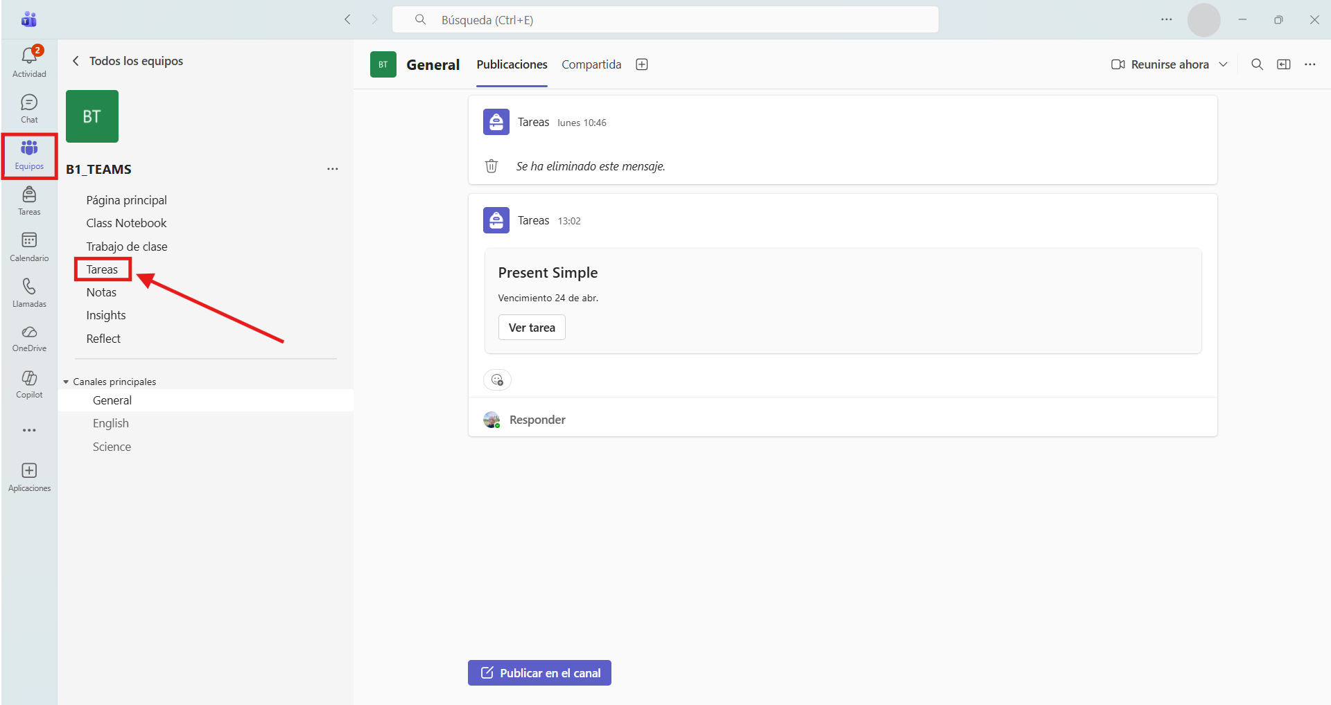Screen dimensions: 1331x705
Task: Click Tareas app avatar on 13:02 post
Action: 496,220
